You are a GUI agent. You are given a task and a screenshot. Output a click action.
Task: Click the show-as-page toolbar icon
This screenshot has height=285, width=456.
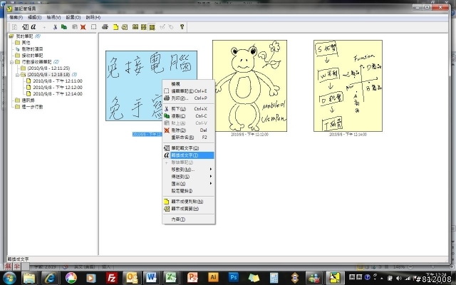coord(125,27)
